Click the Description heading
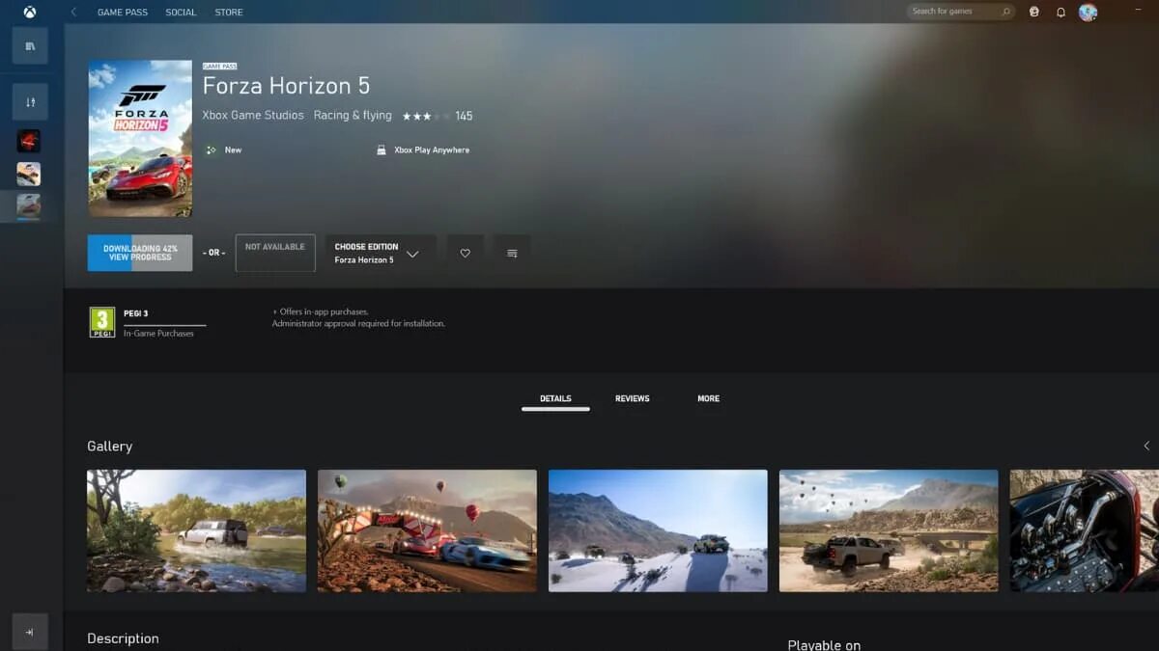 [123, 638]
